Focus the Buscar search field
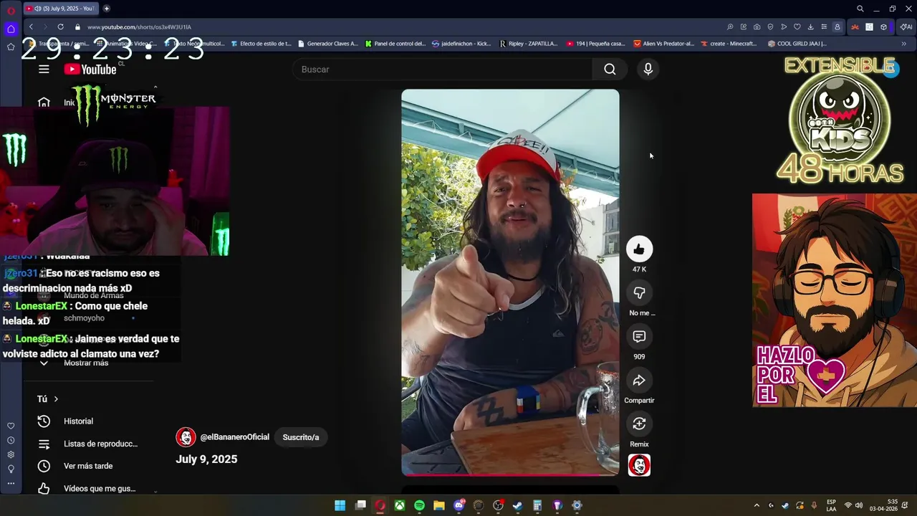 [x=443, y=70]
